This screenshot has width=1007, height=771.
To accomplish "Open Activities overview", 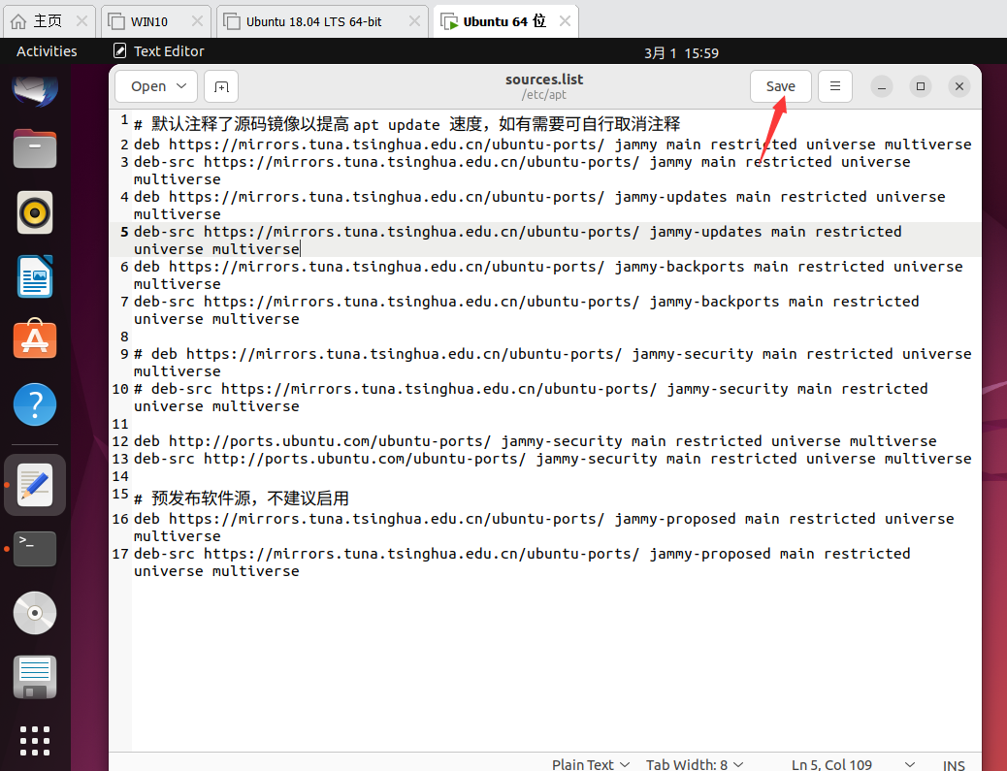I will (x=47, y=51).
